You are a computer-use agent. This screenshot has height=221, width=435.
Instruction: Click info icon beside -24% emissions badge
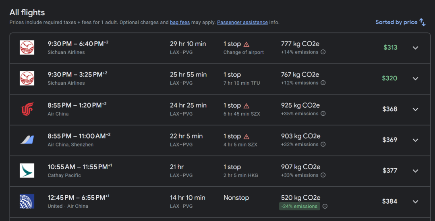(325, 206)
